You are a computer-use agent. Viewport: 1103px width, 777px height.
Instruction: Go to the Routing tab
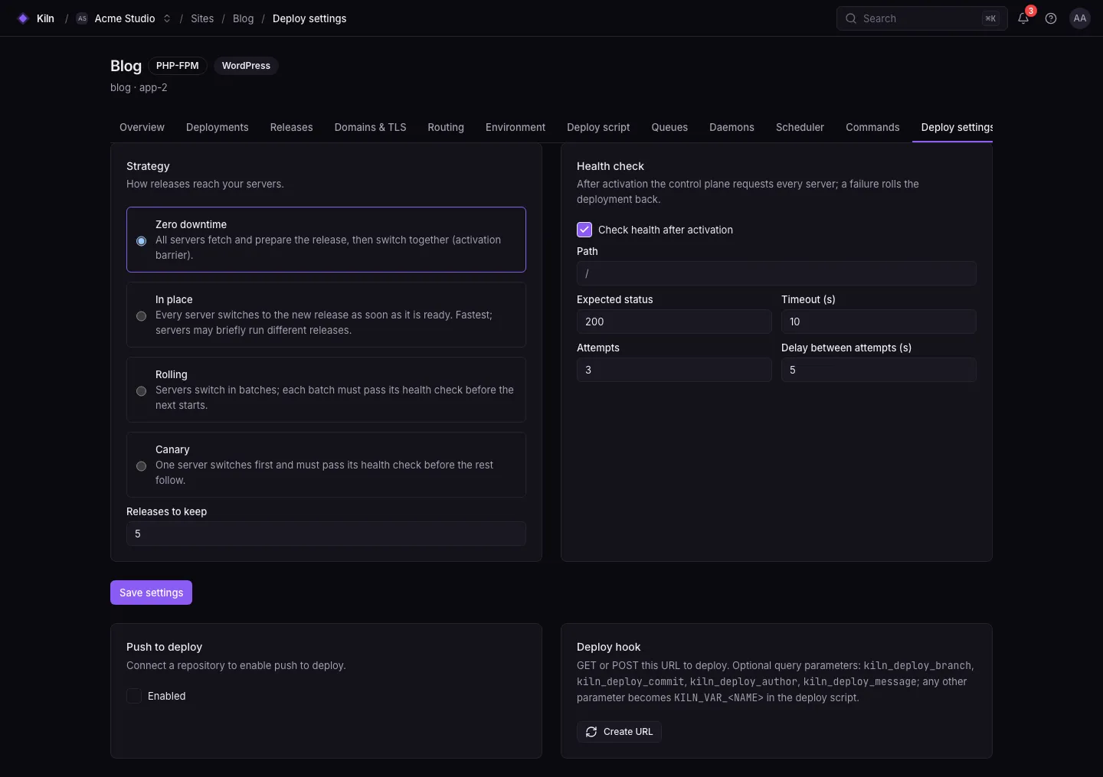446,127
